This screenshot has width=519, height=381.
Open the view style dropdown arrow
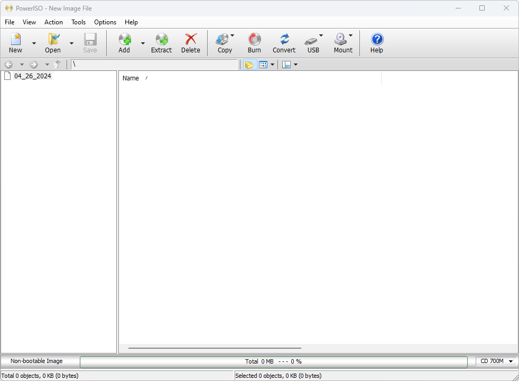tap(272, 65)
